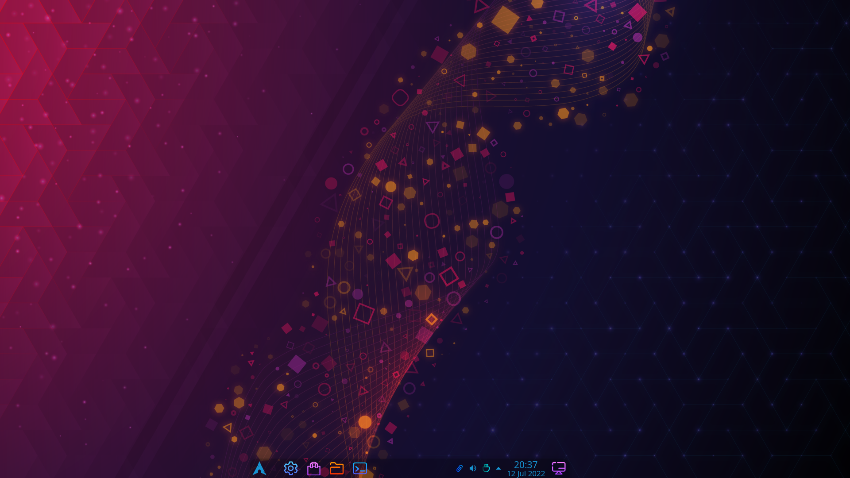Open the applications menu from the taskbar
The width and height of the screenshot is (850, 478).
(260, 468)
